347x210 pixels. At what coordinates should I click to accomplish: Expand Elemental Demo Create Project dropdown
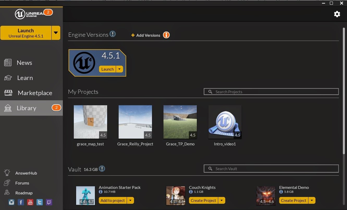(x=312, y=200)
